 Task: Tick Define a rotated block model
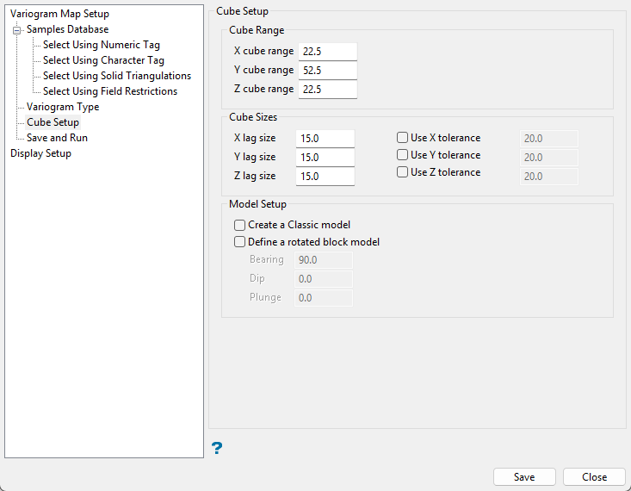point(239,242)
